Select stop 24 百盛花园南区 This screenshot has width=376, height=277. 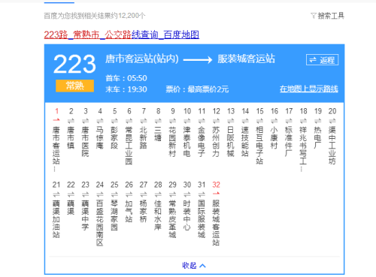click(100, 223)
